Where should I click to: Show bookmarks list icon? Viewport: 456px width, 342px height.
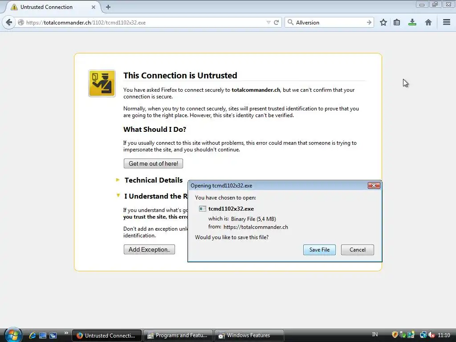tap(397, 22)
